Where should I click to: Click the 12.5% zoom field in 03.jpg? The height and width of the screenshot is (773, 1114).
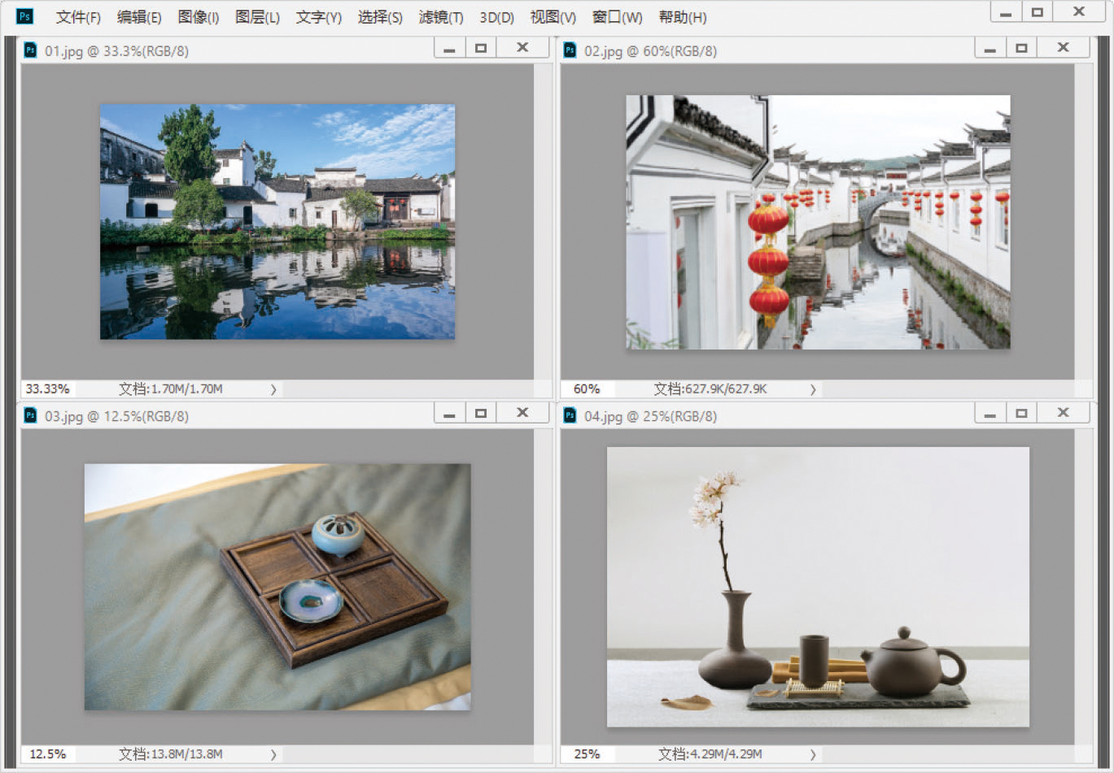pos(50,753)
